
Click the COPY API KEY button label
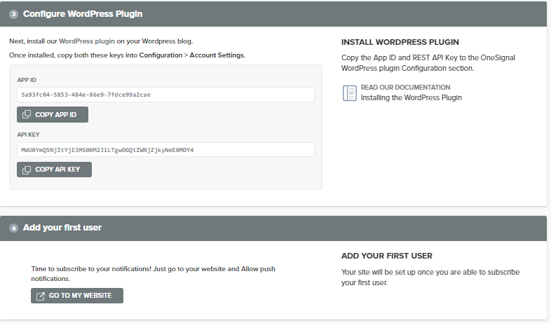pos(57,170)
